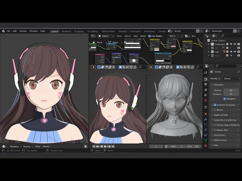242x181 pixels.
Task: Open the World properties tab
Action: click(206, 100)
